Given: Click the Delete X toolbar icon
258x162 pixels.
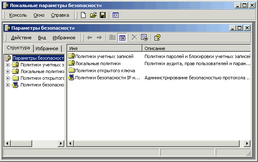Looking at the screenshot, I should (134, 38).
